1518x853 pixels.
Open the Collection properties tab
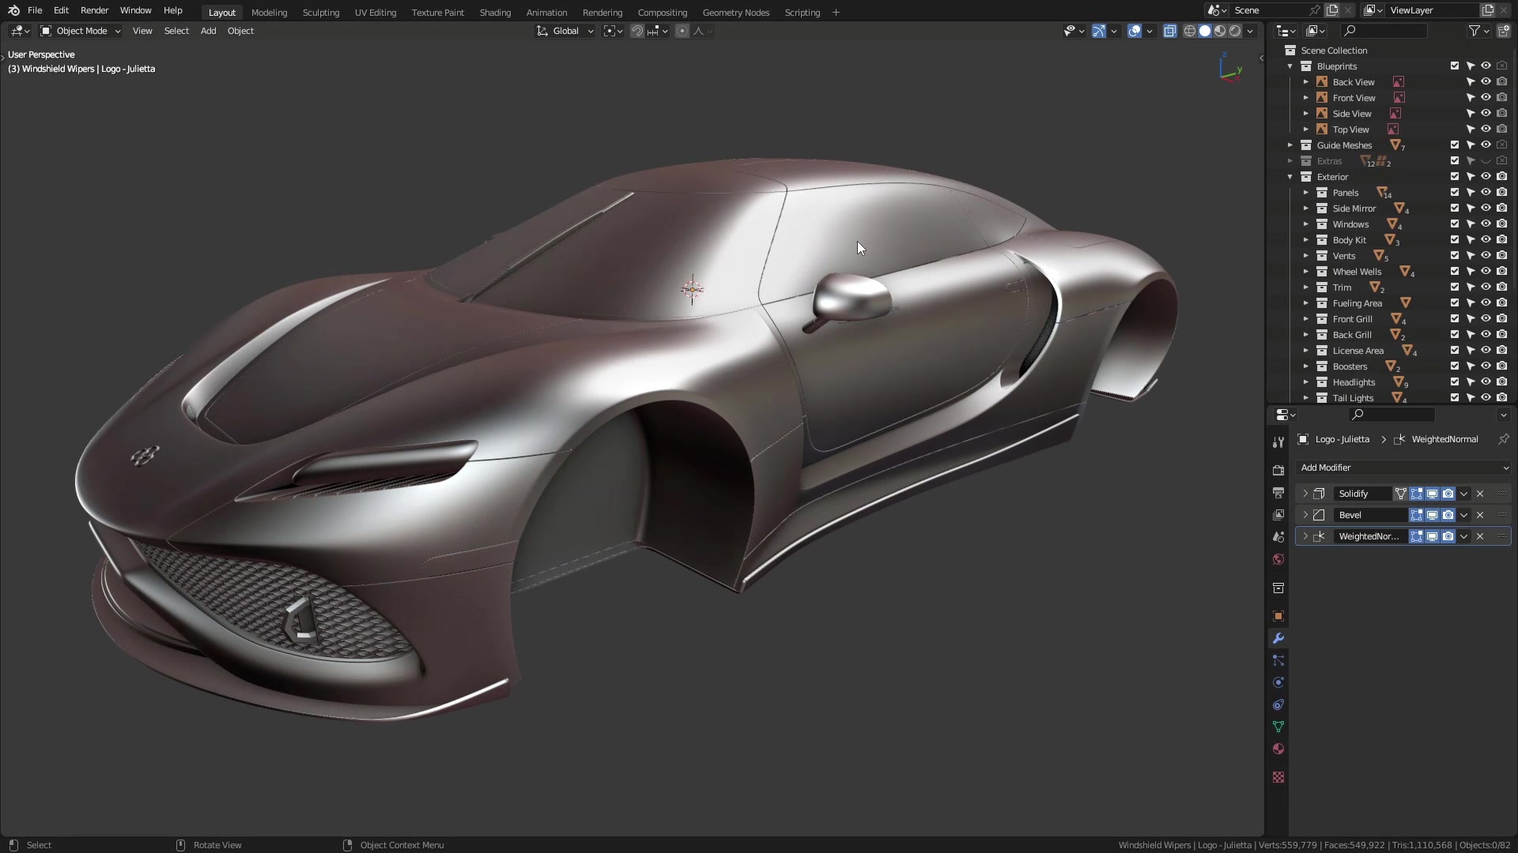1278,588
